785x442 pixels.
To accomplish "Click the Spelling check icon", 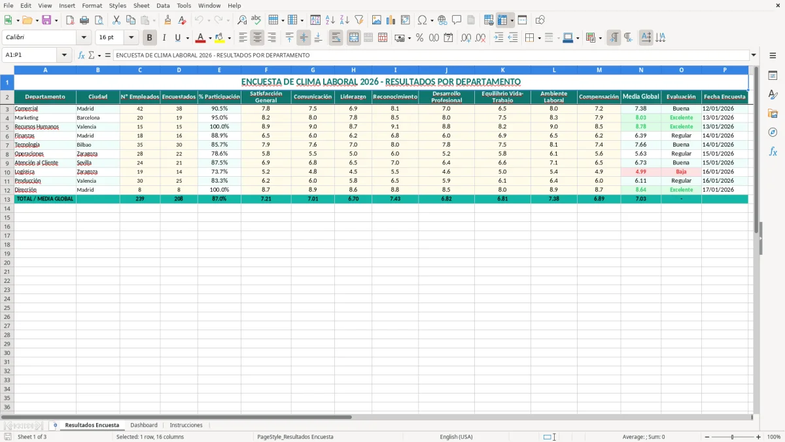I will pyautogui.click(x=256, y=20).
